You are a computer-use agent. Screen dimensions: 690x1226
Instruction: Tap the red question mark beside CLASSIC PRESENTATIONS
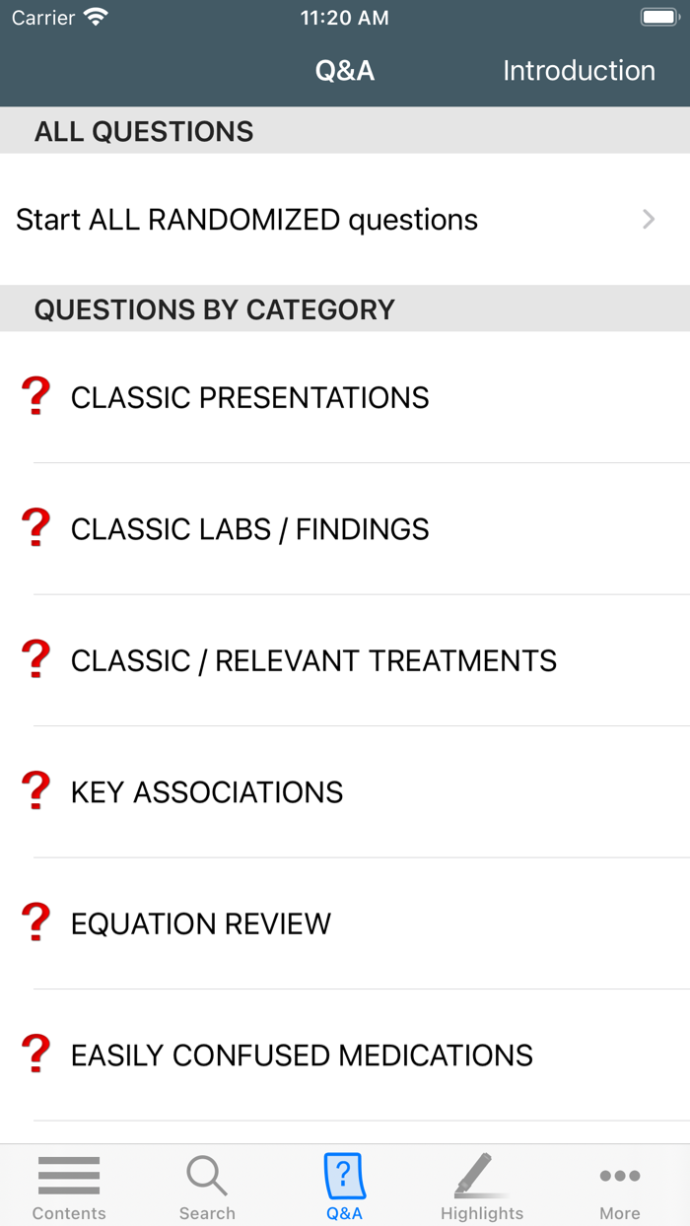tap(36, 397)
